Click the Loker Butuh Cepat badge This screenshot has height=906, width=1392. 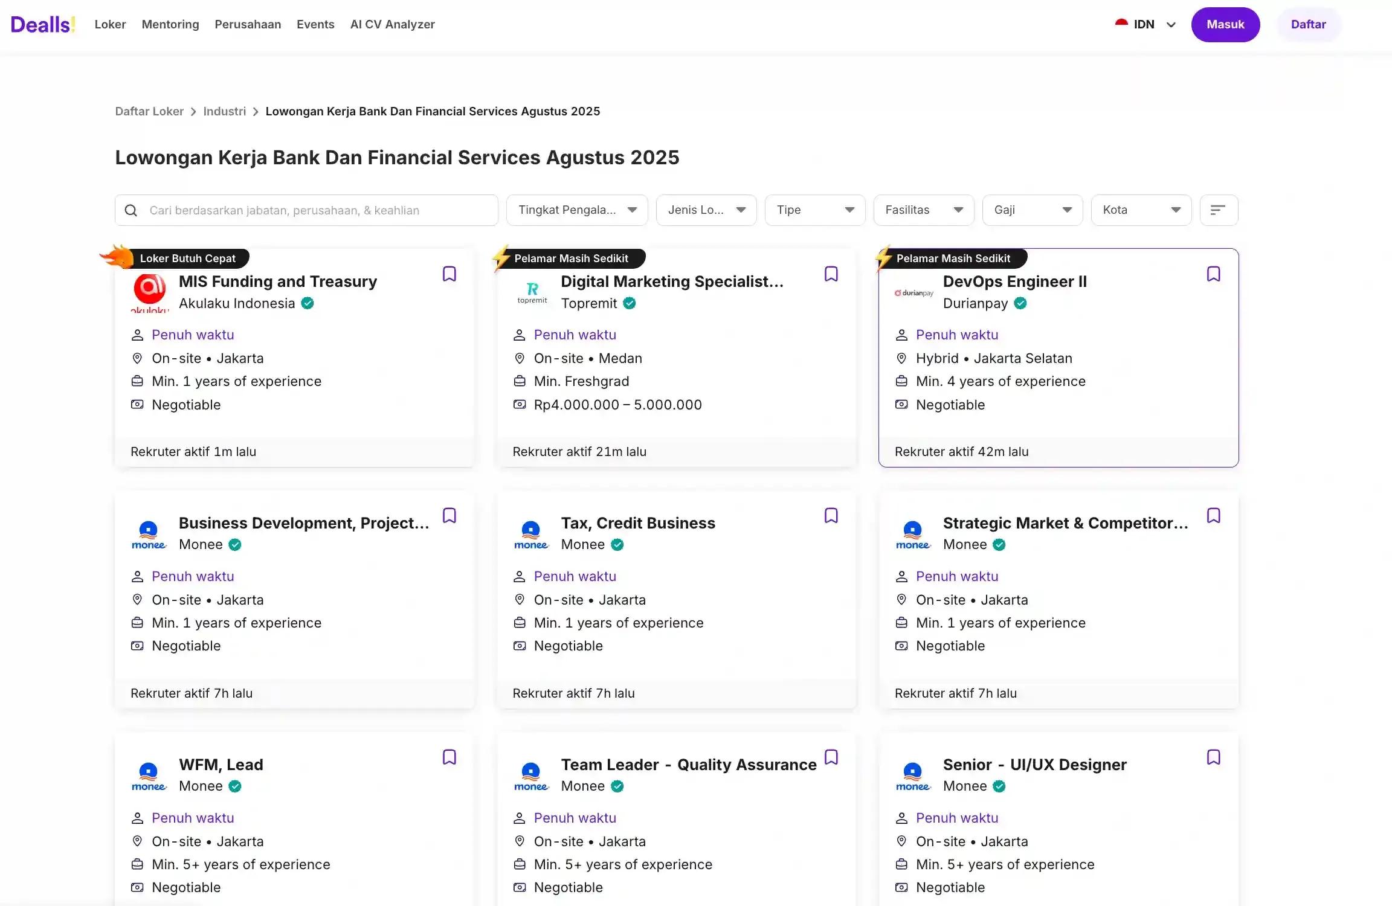(x=187, y=259)
